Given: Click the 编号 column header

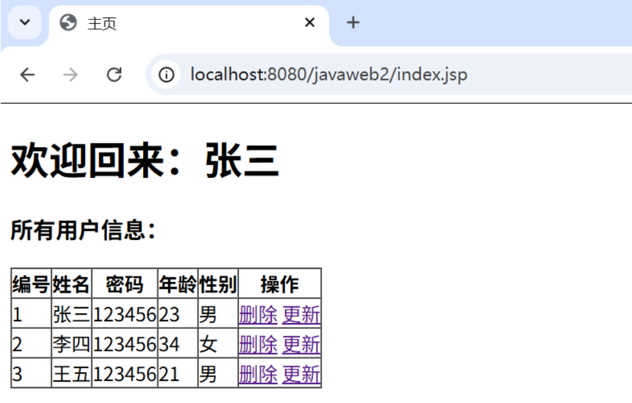Looking at the screenshot, I should [x=31, y=284].
